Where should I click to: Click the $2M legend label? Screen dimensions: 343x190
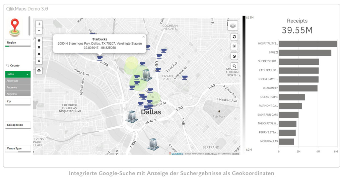tap(249, 150)
